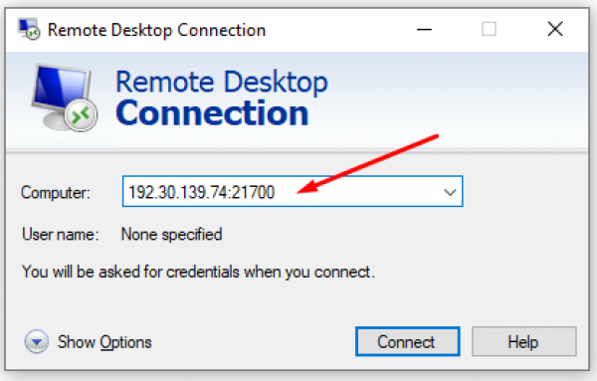Image resolution: width=597 pixels, height=381 pixels.
Task: Click the window title text in title bar
Action: (x=156, y=30)
